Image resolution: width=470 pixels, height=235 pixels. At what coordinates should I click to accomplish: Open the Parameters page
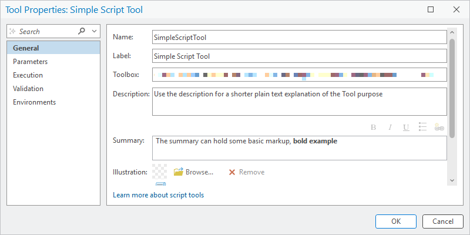30,62
